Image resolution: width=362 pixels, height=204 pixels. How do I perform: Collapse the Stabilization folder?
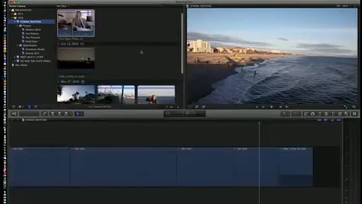[18, 45]
